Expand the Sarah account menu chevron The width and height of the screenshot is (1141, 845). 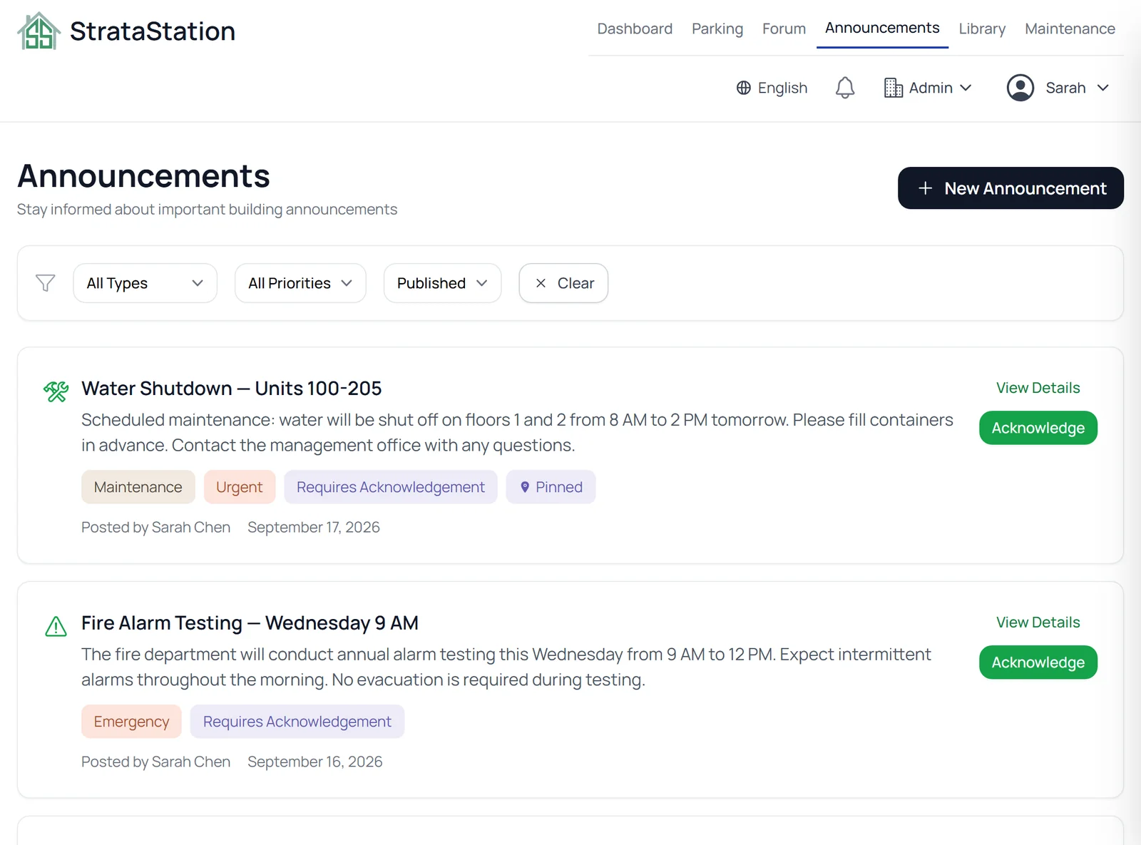[x=1103, y=88]
